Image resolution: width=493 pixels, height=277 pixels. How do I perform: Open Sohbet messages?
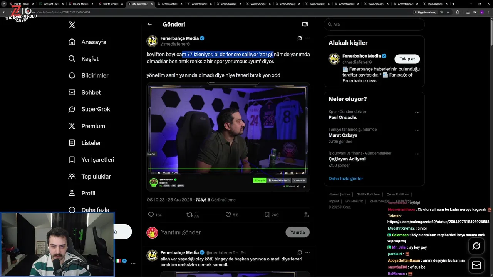(x=85, y=92)
